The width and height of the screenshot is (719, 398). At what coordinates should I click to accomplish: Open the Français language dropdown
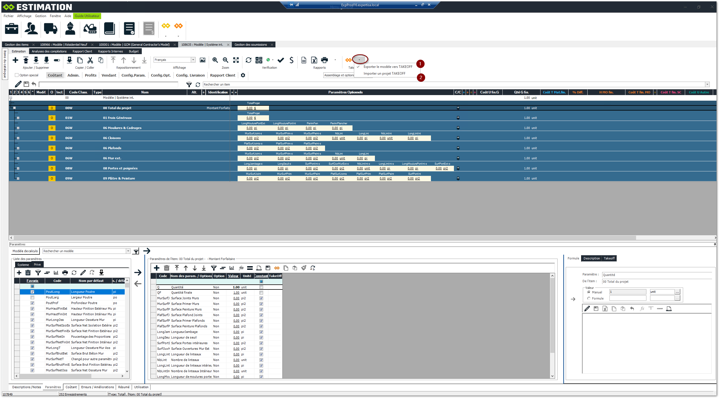point(193,60)
